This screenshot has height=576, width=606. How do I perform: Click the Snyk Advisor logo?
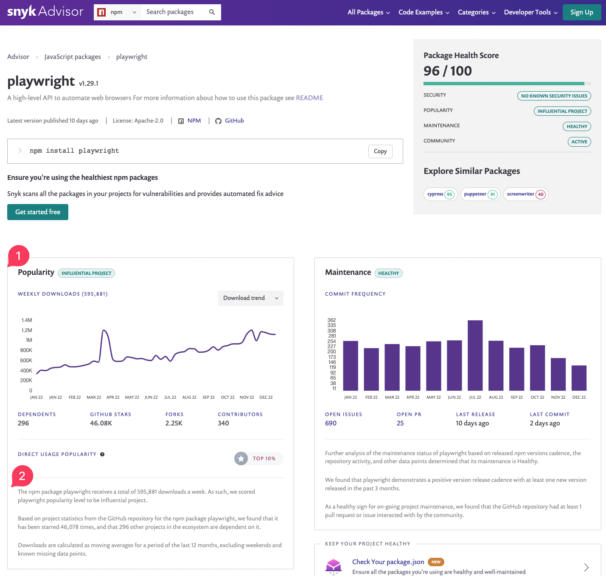point(45,12)
